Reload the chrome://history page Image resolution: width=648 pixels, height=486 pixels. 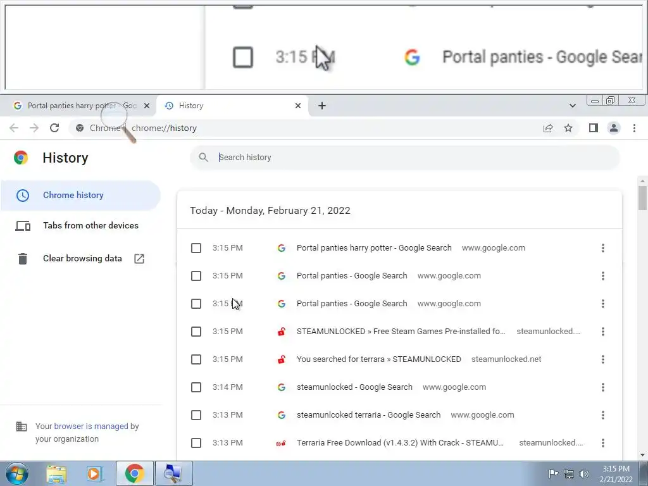[x=54, y=128]
